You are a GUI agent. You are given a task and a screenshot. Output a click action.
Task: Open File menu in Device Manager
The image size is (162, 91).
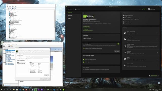coord(7,7)
